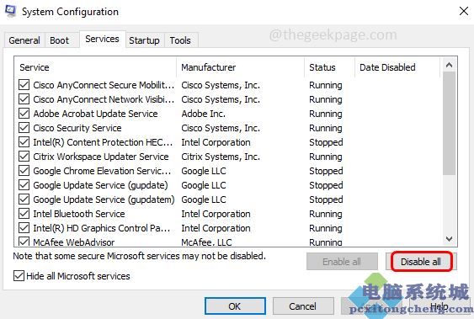Screen dimensions: 474x319
Task: Click the Disable all button
Action: (421, 262)
